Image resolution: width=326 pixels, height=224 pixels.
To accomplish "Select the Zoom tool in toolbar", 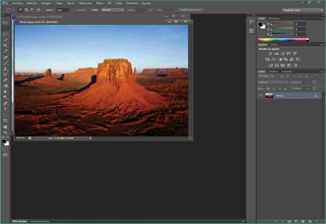I will coord(5,132).
